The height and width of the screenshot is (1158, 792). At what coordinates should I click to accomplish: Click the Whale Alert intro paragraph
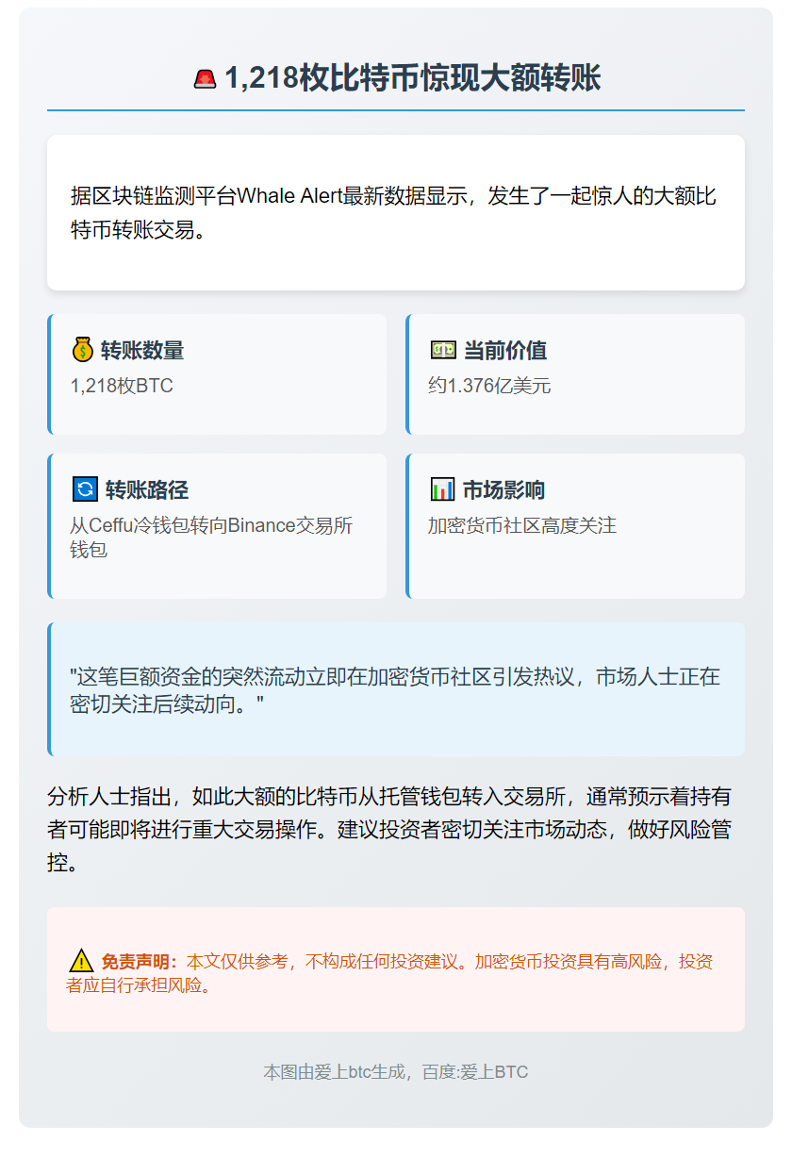point(394,213)
